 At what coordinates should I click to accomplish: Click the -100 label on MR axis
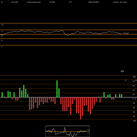[134, 121]
